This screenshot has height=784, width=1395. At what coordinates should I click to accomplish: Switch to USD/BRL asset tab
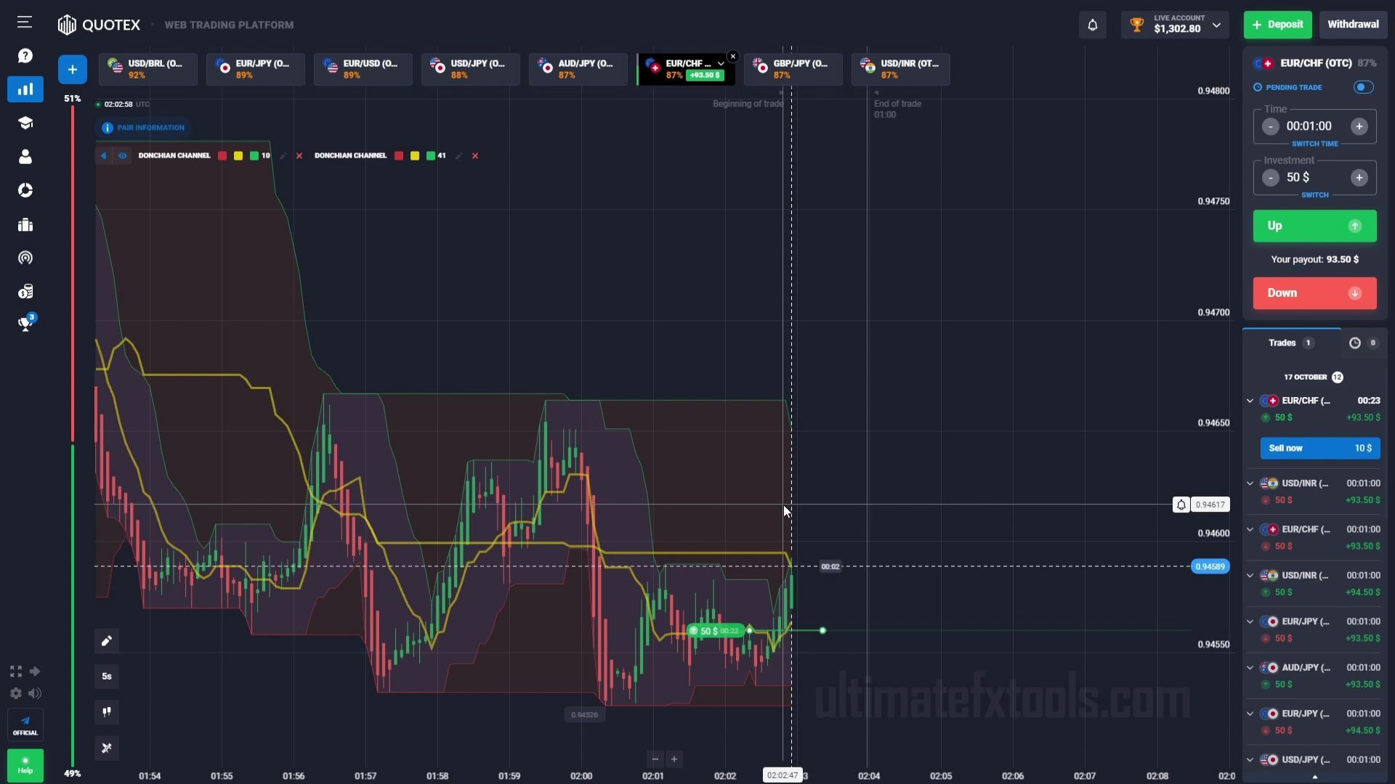(148, 69)
